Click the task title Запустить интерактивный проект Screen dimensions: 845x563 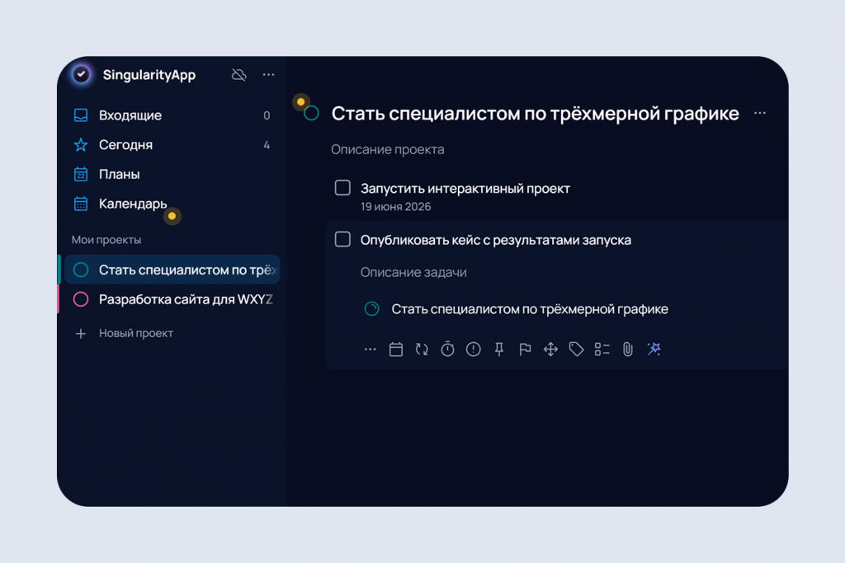[465, 189]
